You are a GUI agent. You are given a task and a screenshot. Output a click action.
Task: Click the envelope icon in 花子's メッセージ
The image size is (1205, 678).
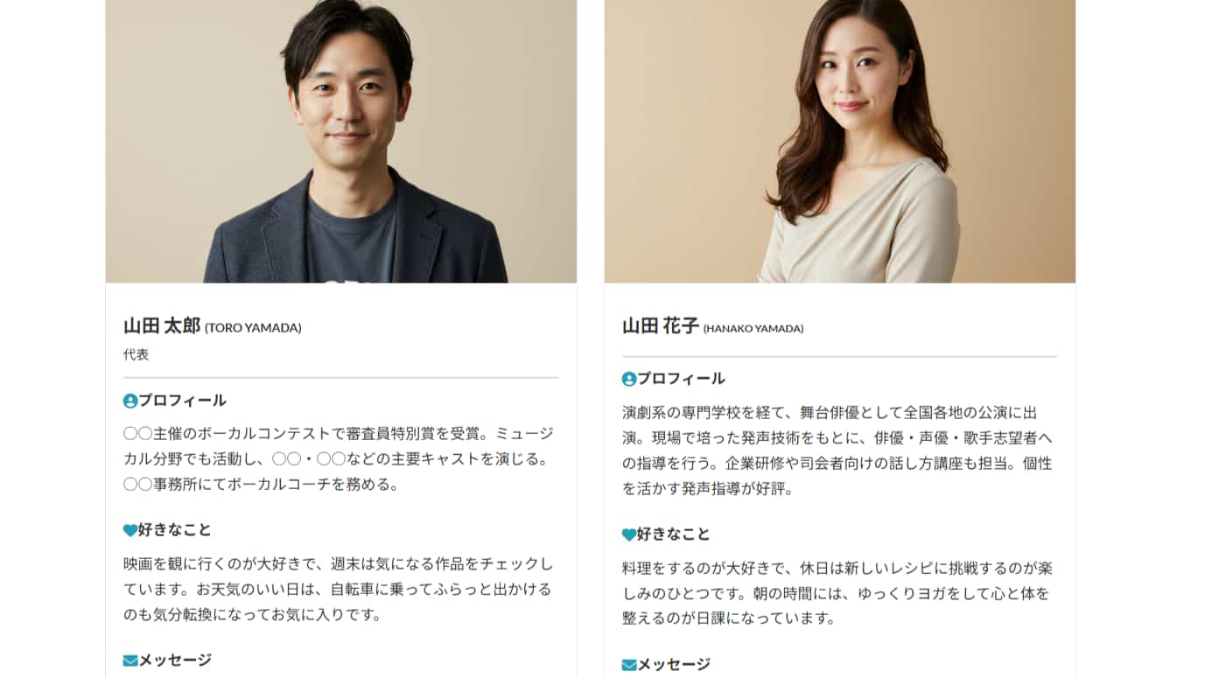pos(629,665)
